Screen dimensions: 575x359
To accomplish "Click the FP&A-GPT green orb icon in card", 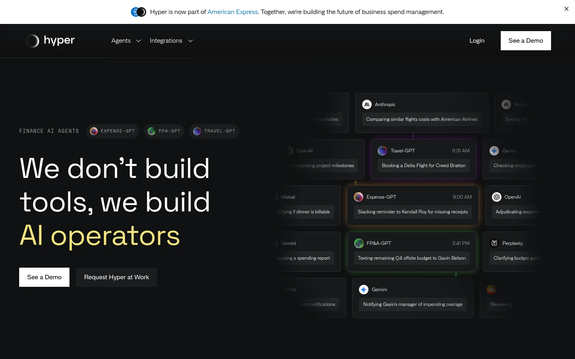I will tap(359, 243).
